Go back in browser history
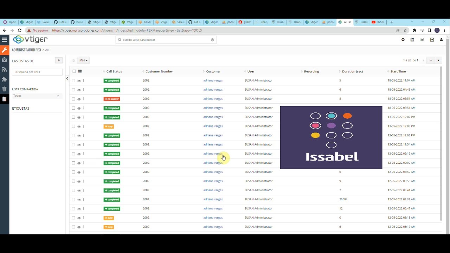Image resolution: width=450 pixels, height=253 pixels. pos(5,31)
